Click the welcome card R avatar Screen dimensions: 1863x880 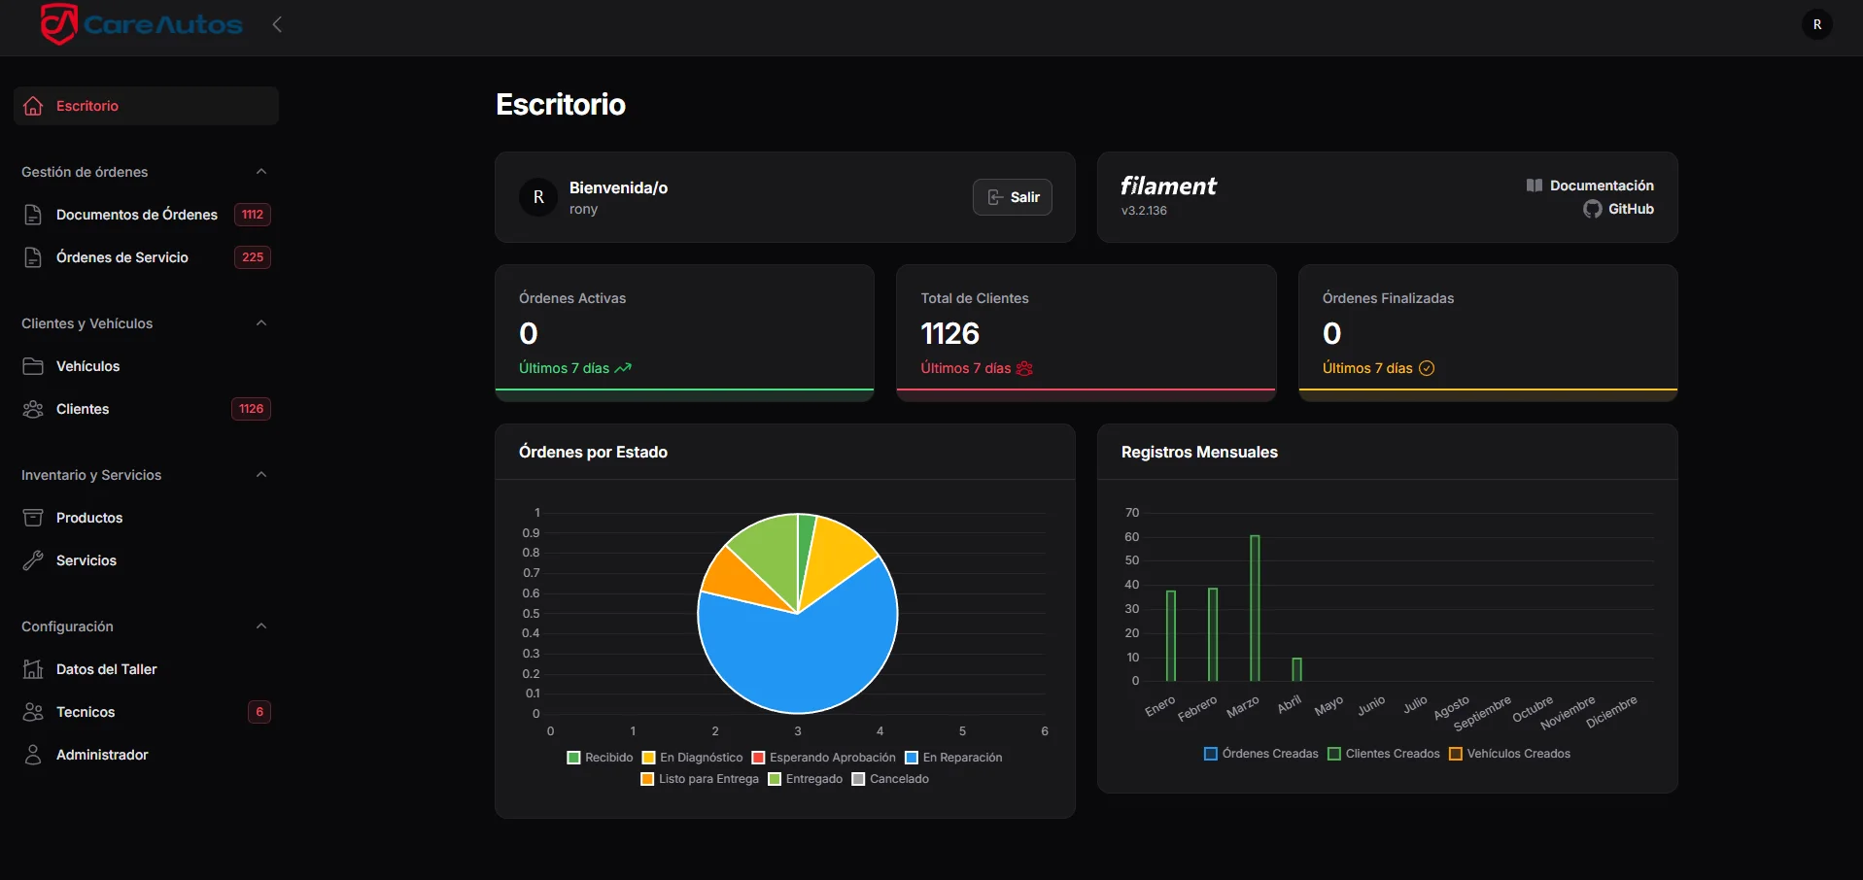538,197
